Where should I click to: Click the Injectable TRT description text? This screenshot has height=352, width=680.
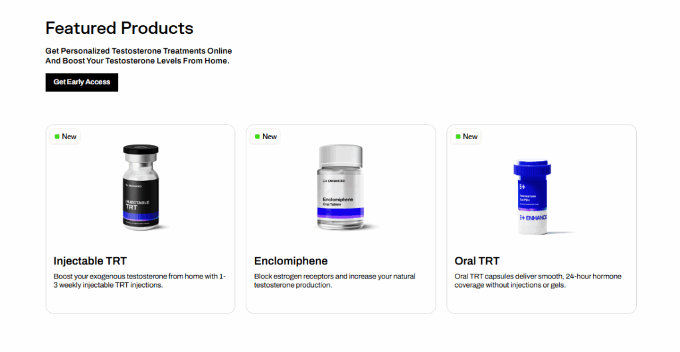(x=139, y=280)
